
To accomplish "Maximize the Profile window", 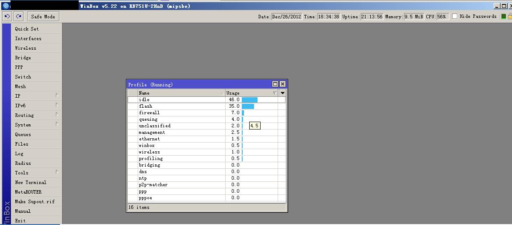I will click(275, 84).
